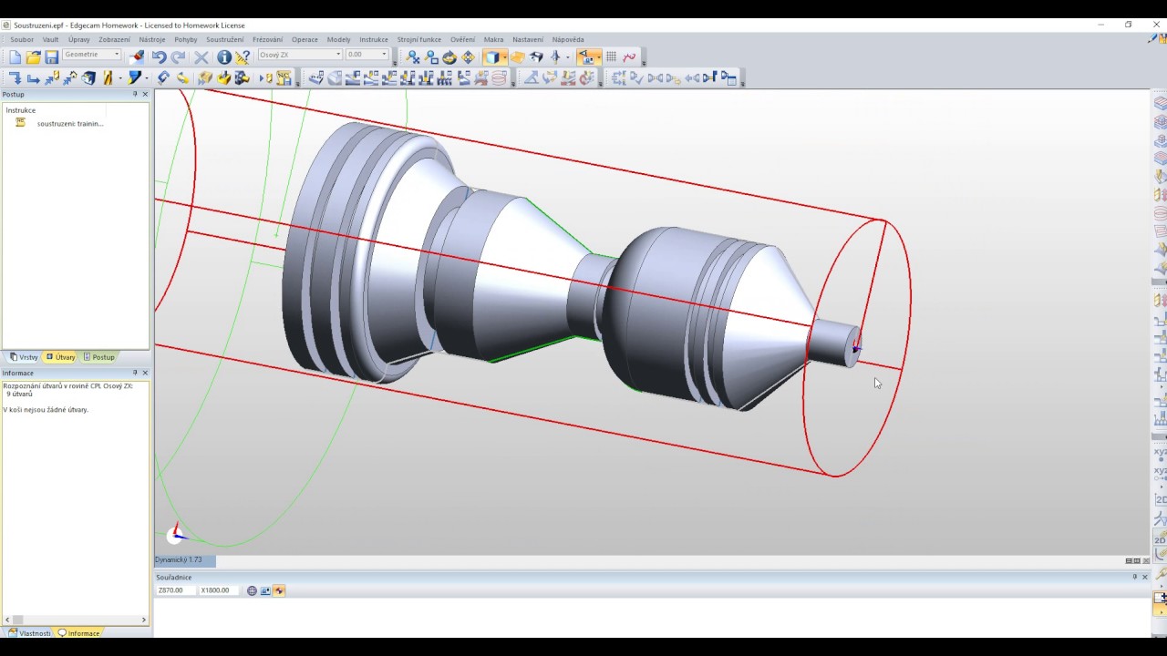This screenshot has width=1167, height=656.
Task: Toggle the highlighted view options button
Action: pyautogui.click(x=589, y=56)
